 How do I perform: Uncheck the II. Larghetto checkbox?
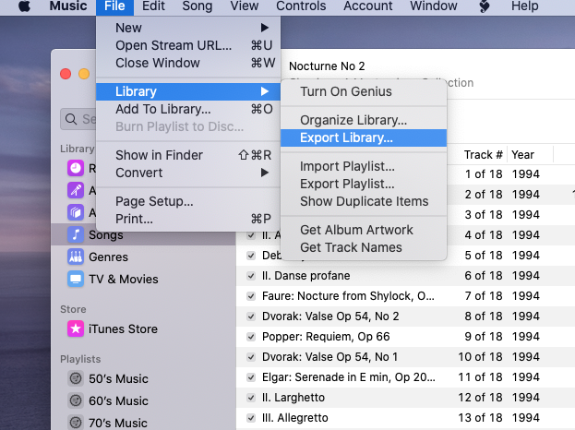coord(251,398)
